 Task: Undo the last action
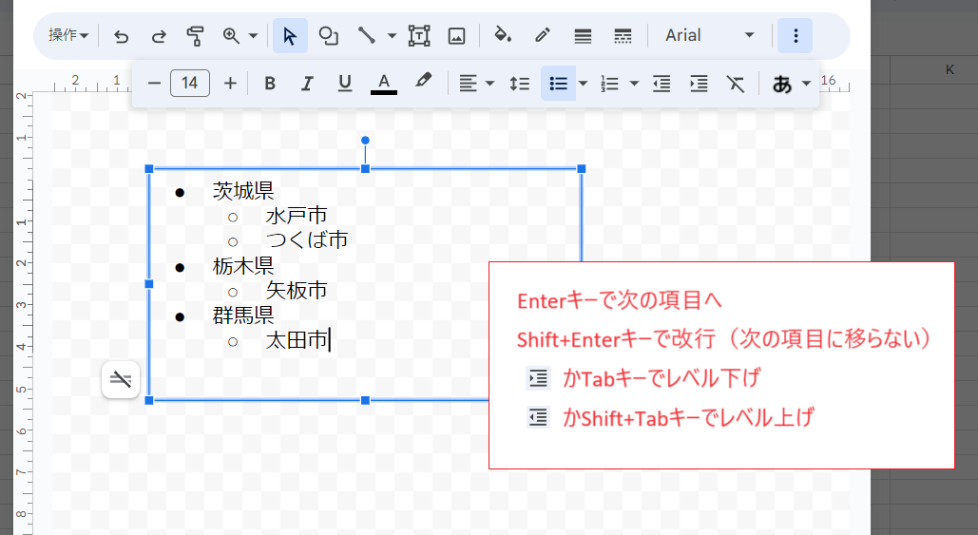click(x=121, y=36)
